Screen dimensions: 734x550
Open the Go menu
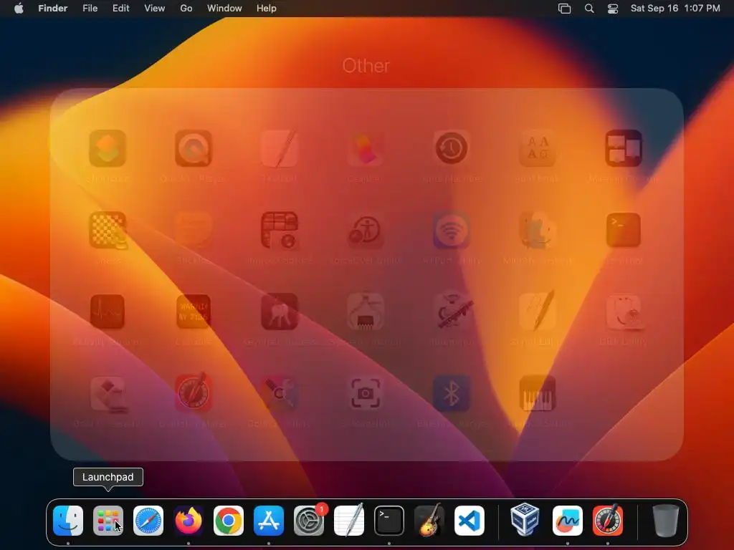186,8
